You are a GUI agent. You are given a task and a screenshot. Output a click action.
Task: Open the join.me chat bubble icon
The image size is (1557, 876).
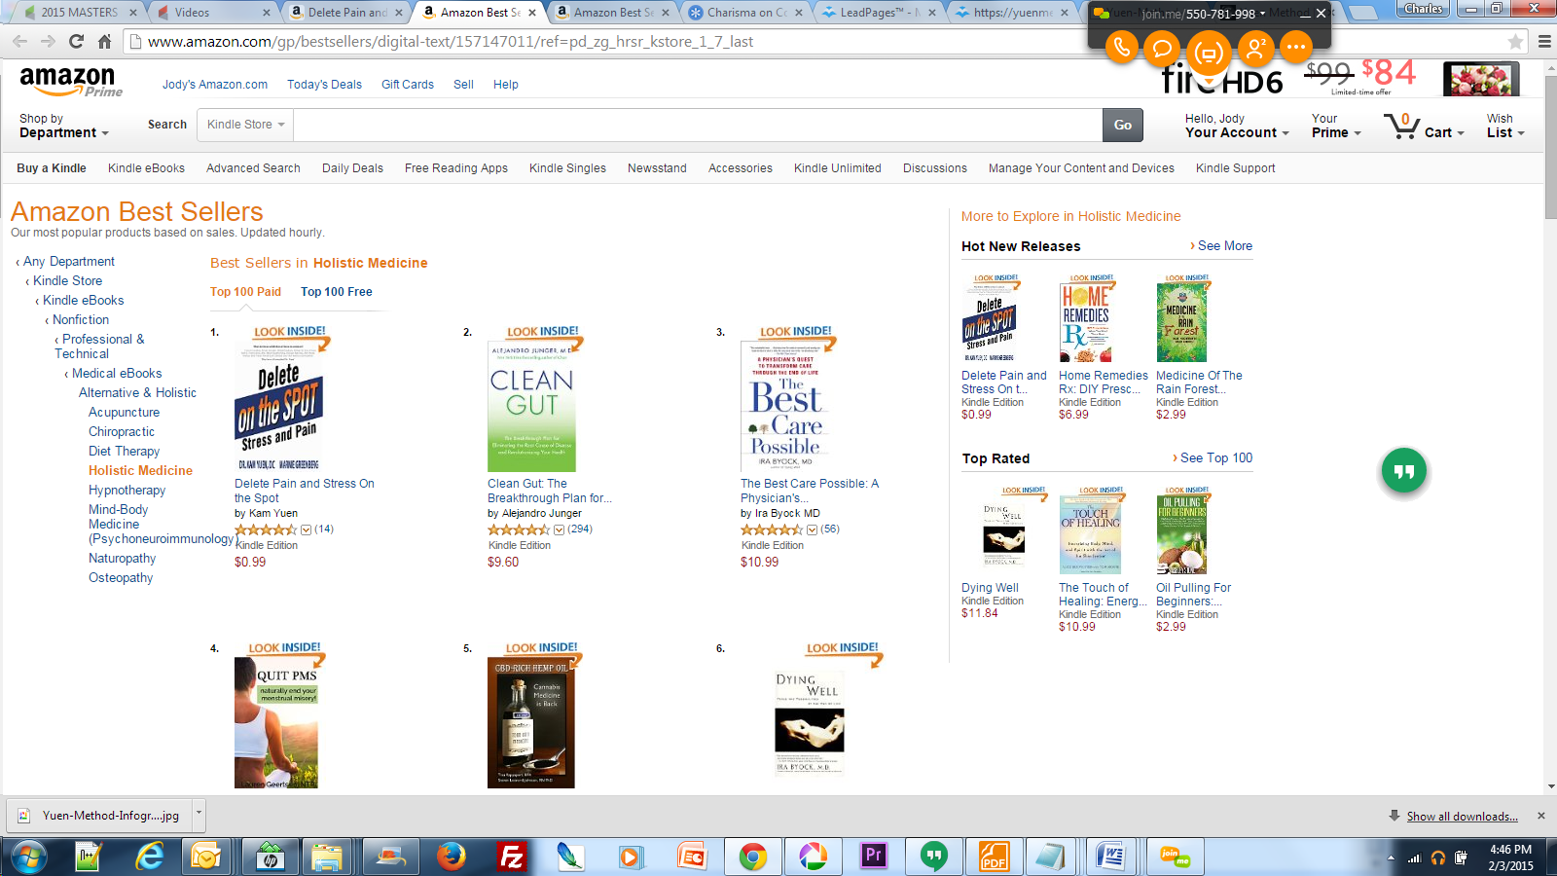[1162, 47]
